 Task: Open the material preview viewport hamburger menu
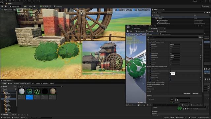click(x=128, y=34)
